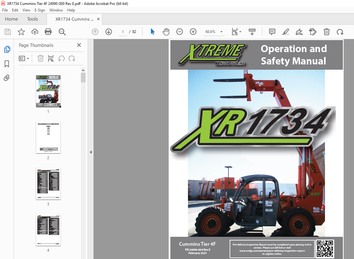Click the Edit/stamp tool icon
Viewport: 354px width, 259px height.
(x=313, y=32)
